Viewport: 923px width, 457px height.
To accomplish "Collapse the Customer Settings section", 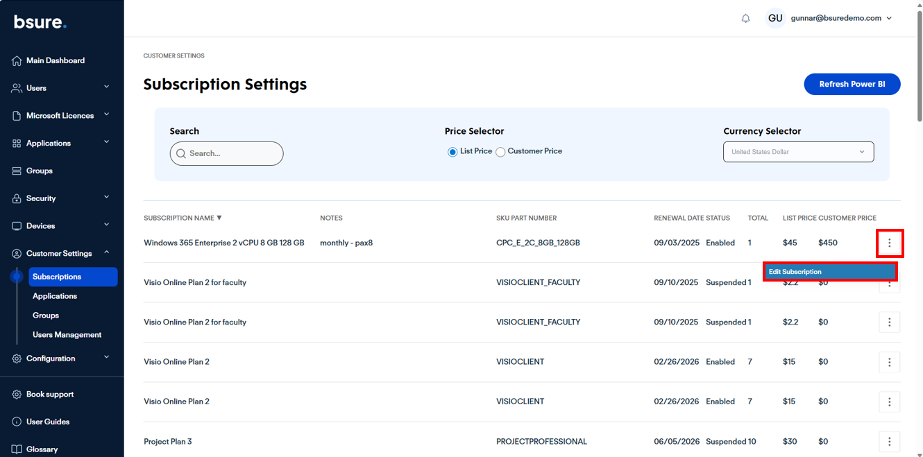I will 106,253.
